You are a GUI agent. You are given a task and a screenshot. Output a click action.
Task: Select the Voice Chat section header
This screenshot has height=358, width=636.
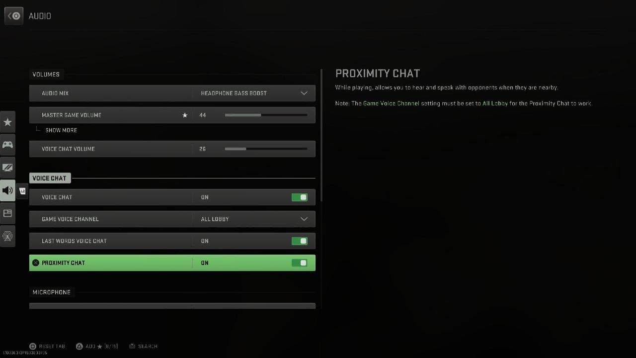tap(50, 178)
